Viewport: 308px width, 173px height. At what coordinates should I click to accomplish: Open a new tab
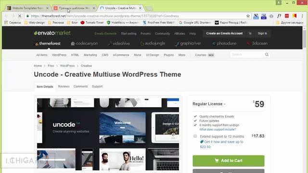tap(149, 8)
